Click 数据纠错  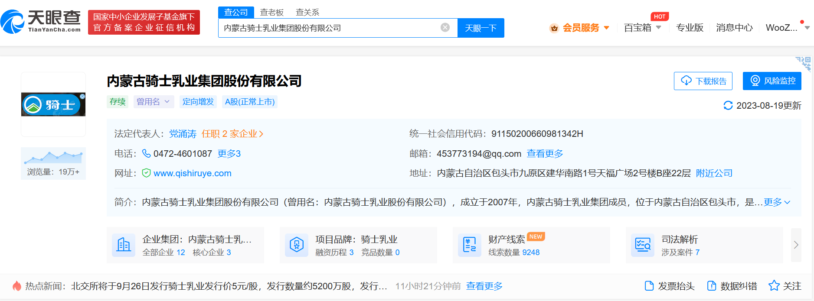pos(732,286)
